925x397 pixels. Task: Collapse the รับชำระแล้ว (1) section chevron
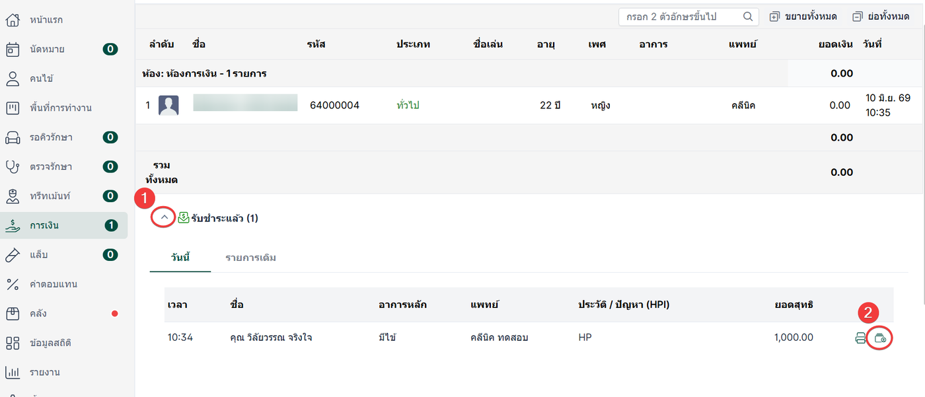(x=164, y=217)
